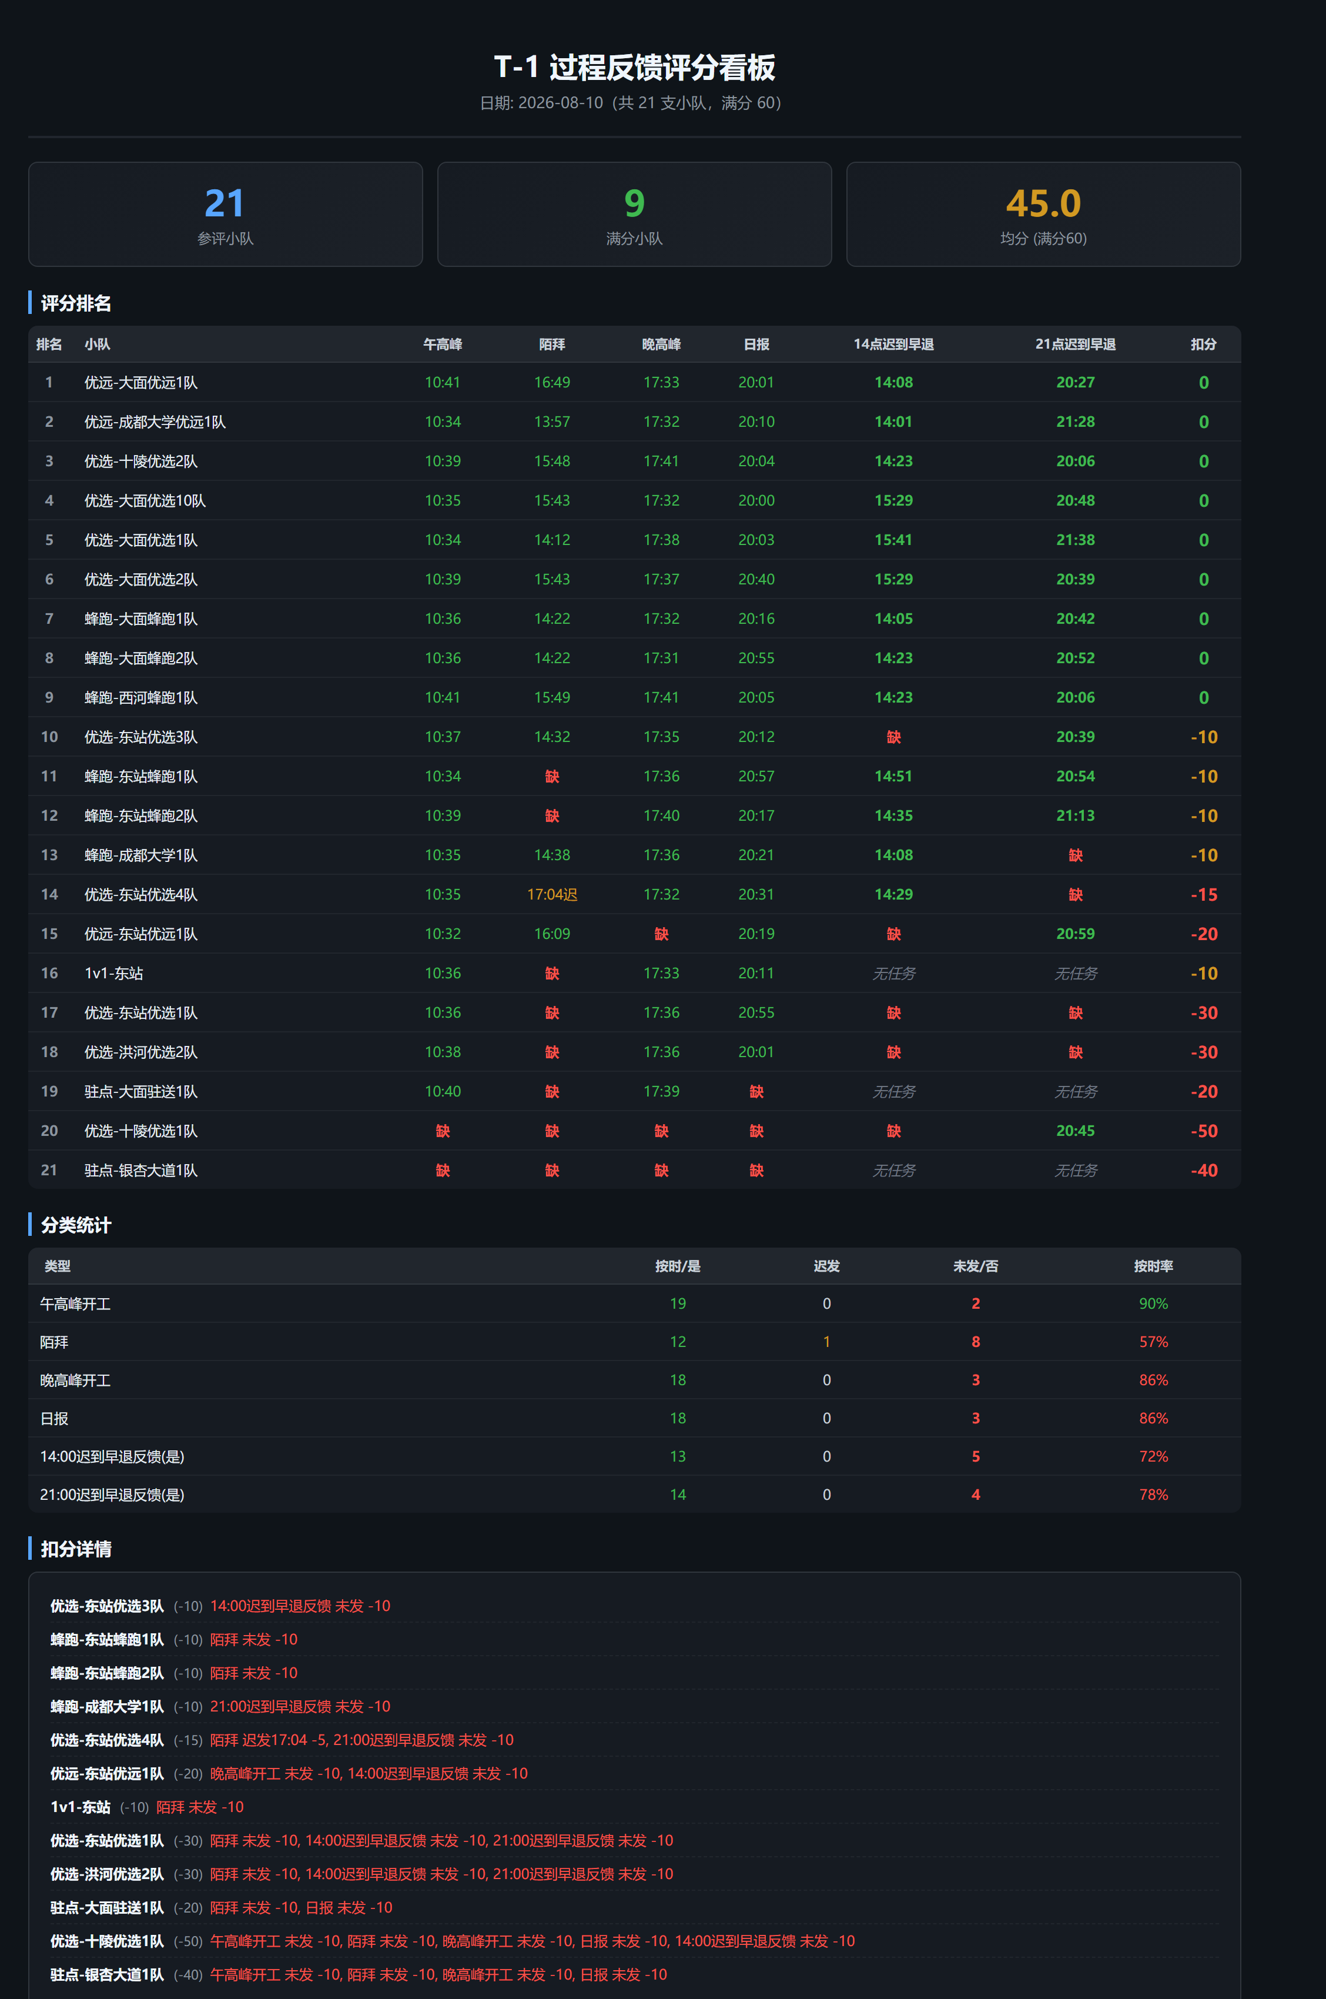Click 90% on-time rate value

pos(1153,1303)
